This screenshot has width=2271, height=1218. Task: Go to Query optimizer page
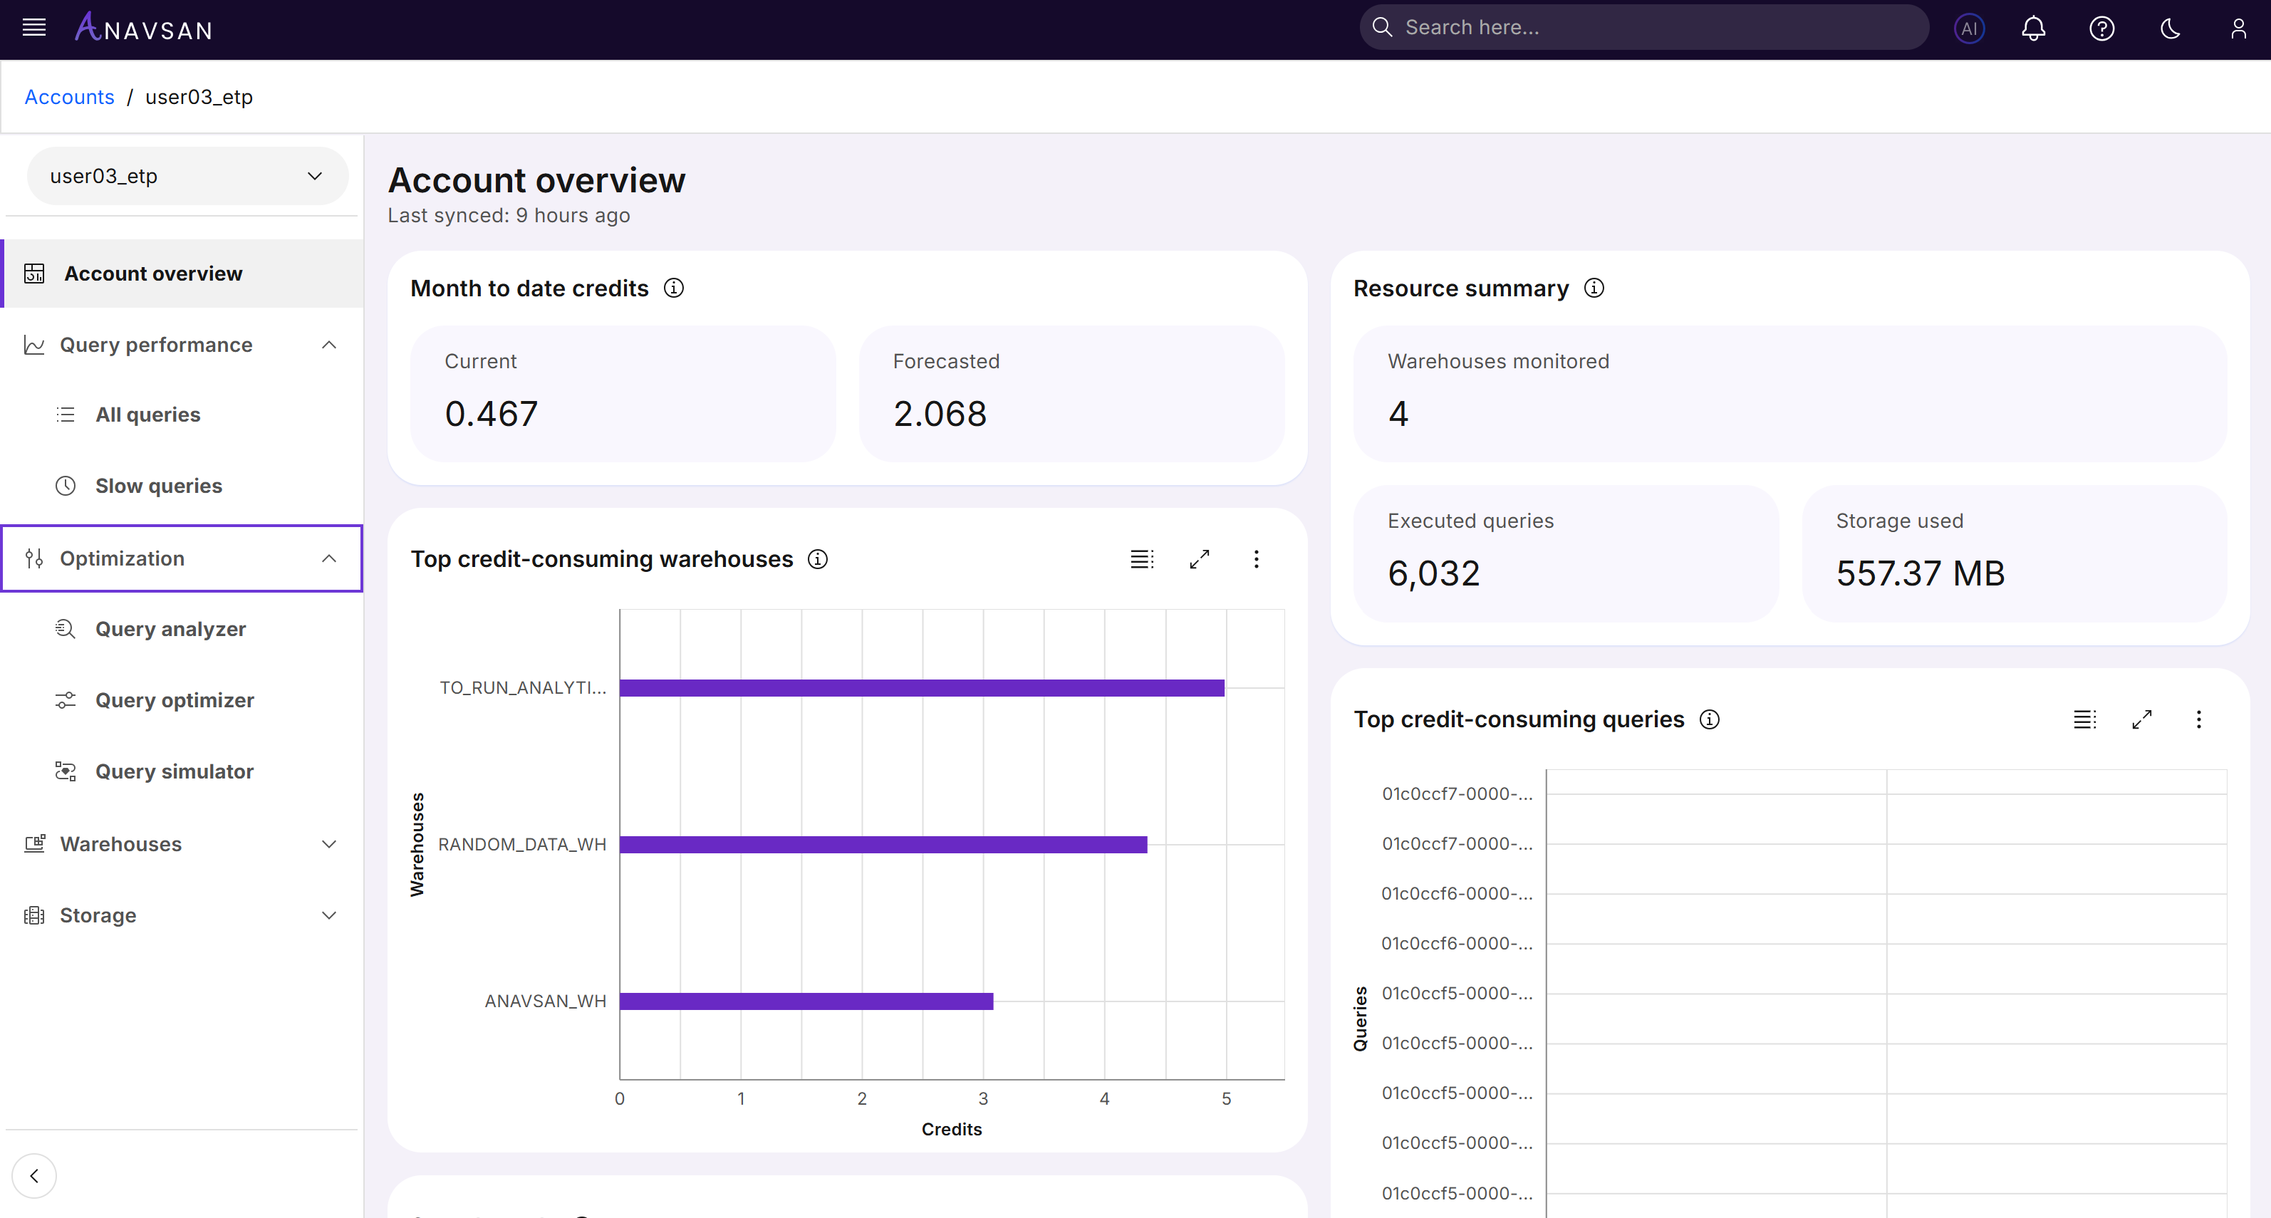(175, 699)
